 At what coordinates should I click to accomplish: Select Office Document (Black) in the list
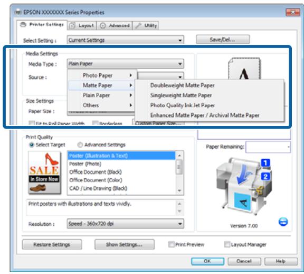(121, 172)
